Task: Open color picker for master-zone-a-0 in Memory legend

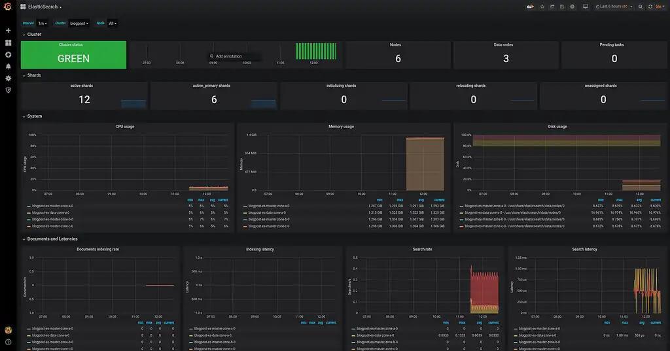Action: pos(245,207)
